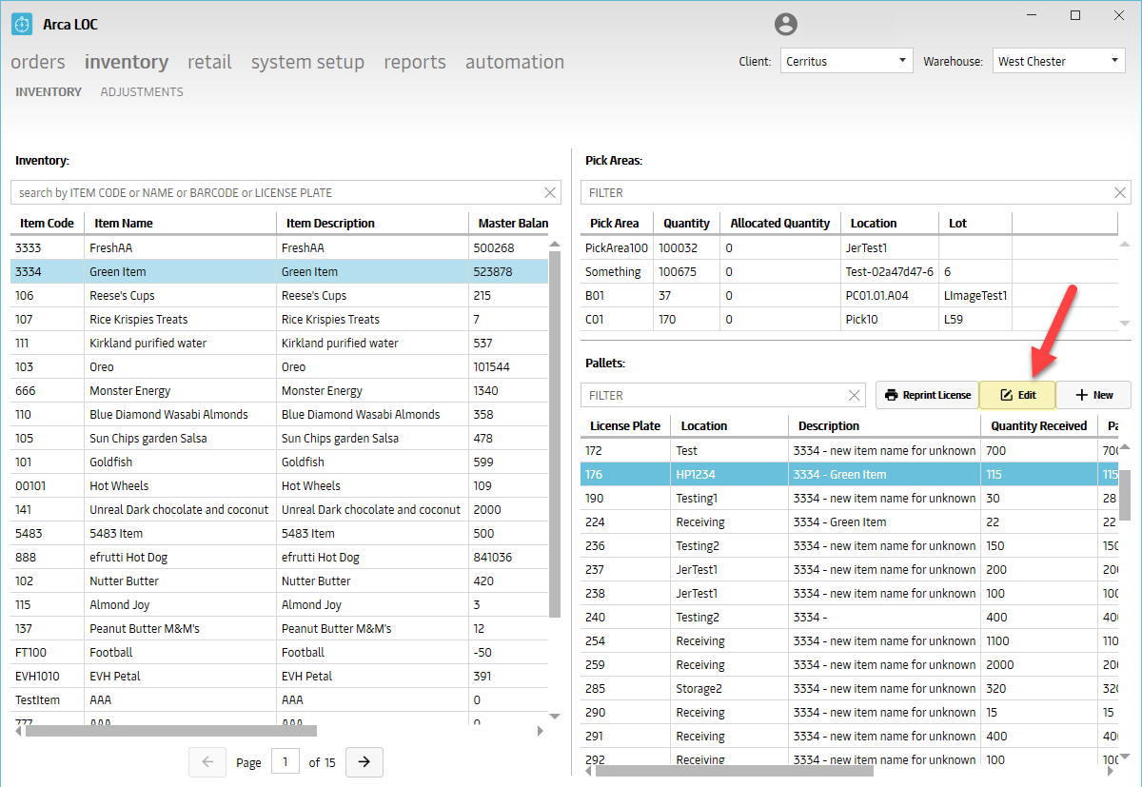The image size is (1142, 787).
Task: Sort inventory by Item Name column
Action: pos(180,223)
